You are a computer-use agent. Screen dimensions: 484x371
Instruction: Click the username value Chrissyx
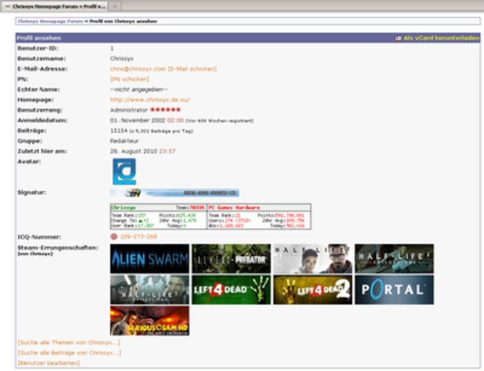pyautogui.click(x=122, y=59)
